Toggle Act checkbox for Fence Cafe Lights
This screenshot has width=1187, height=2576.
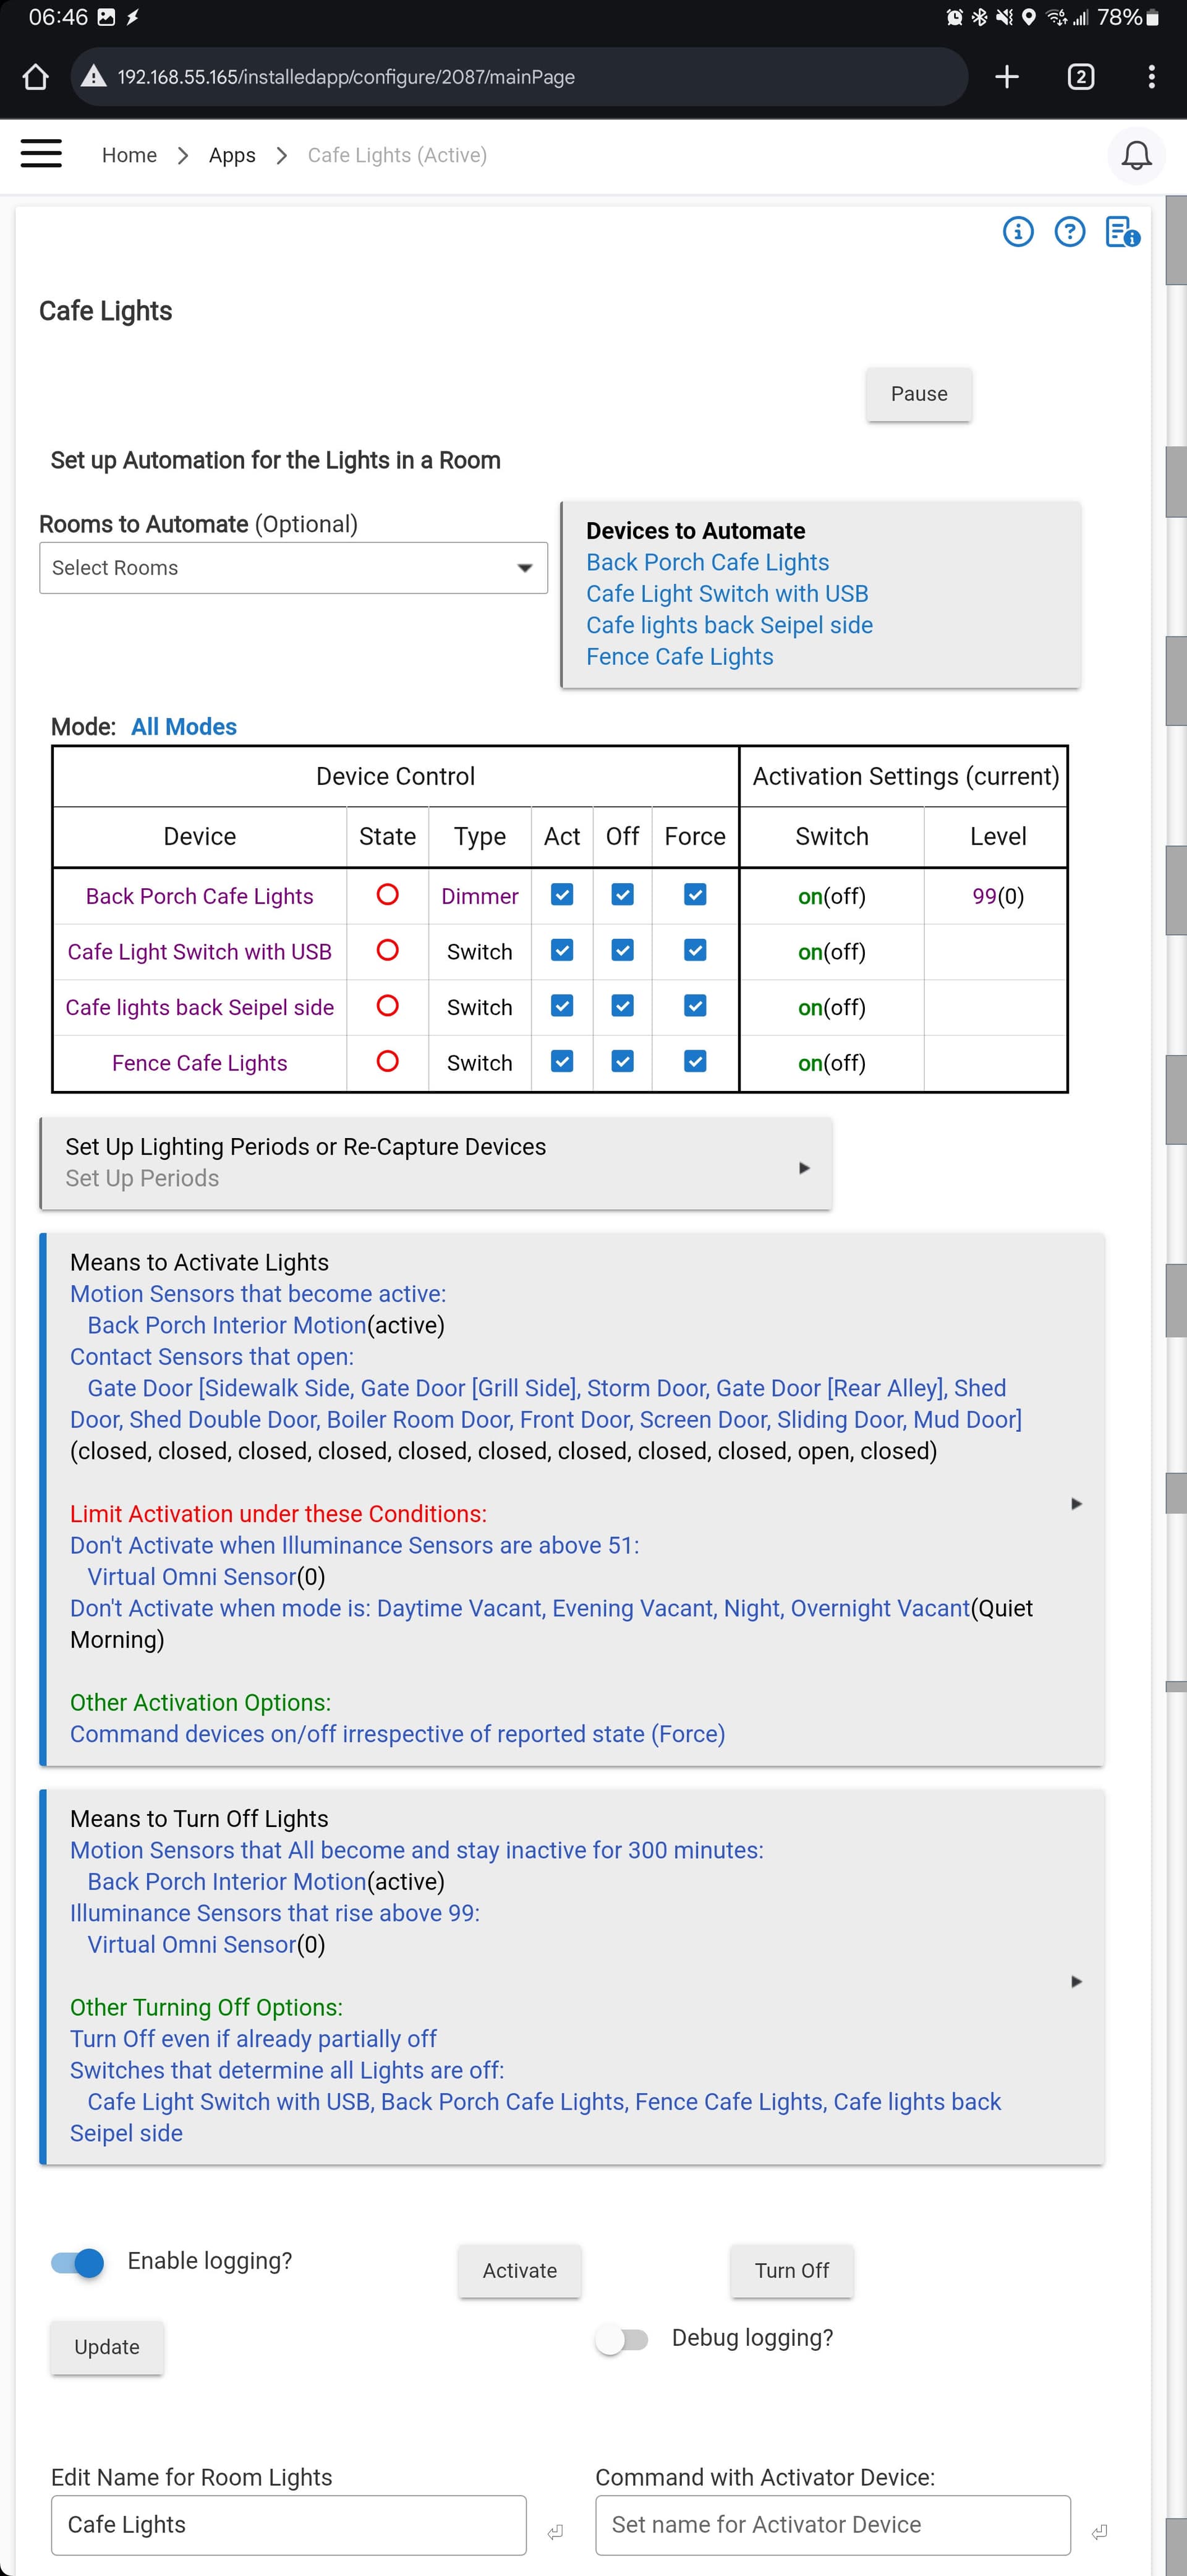(x=562, y=1062)
